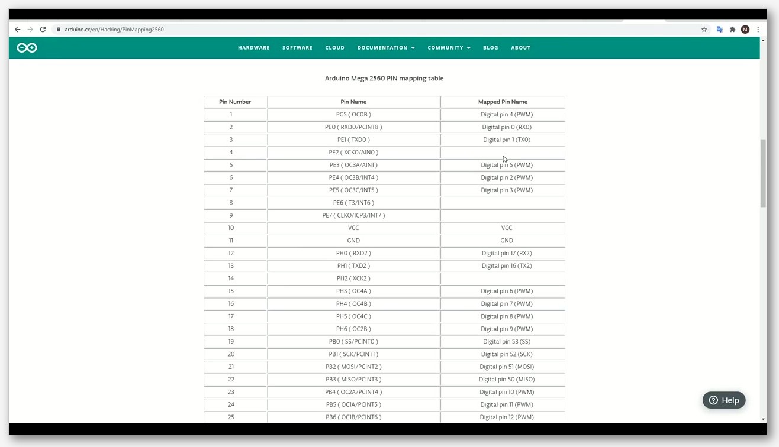The width and height of the screenshot is (779, 447).
Task: Open the Extensions puzzle icon
Action: [732, 29]
